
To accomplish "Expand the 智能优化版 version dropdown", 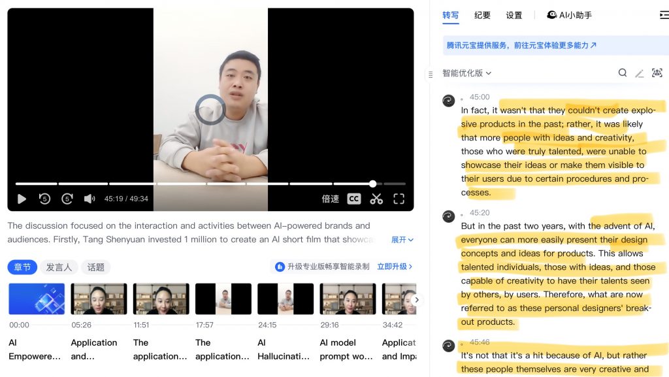I will (466, 73).
